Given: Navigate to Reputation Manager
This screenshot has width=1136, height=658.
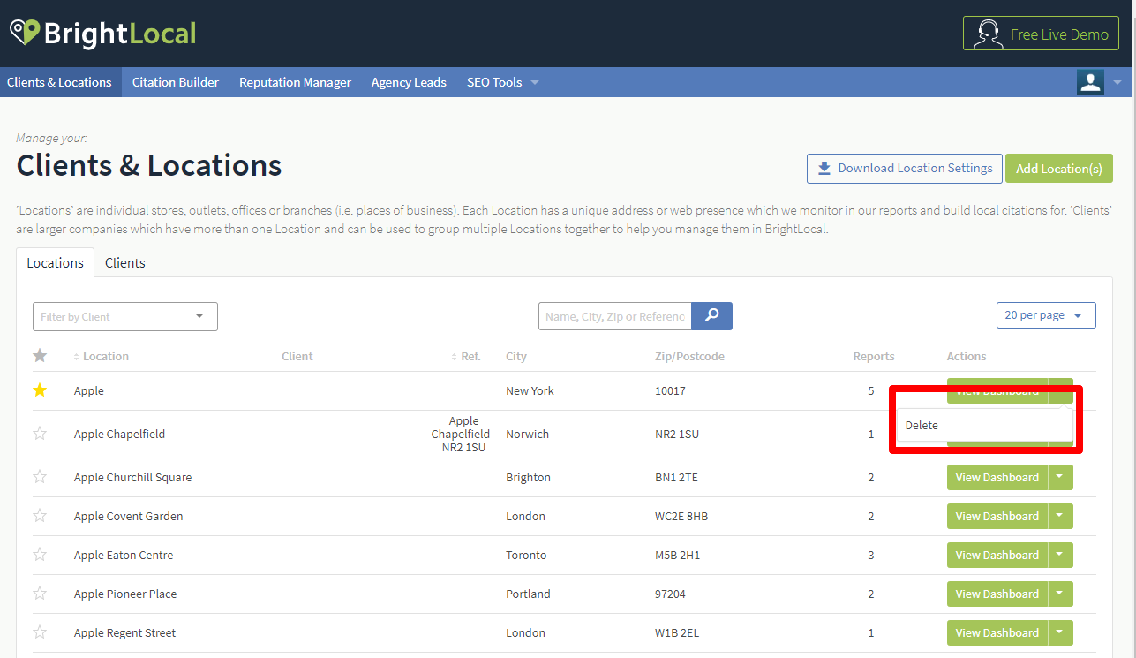Looking at the screenshot, I should [295, 82].
